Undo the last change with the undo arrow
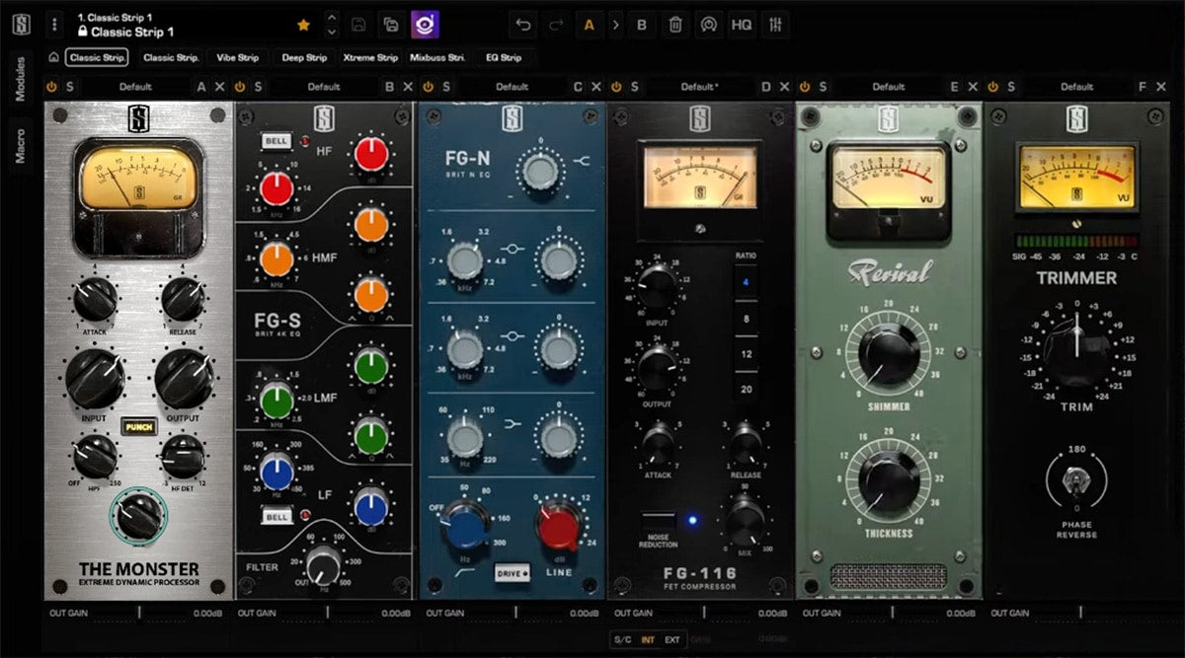This screenshot has height=658, width=1185. pyautogui.click(x=524, y=25)
